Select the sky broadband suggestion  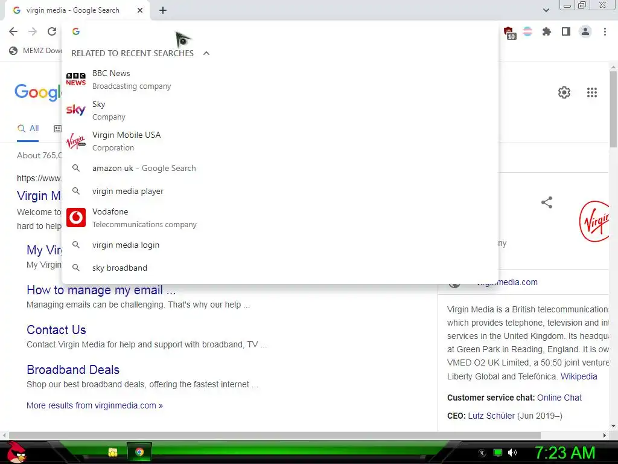pyautogui.click(x=280, y=268)
